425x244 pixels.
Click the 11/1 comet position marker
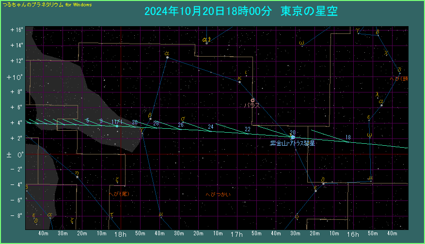[117, 126]
